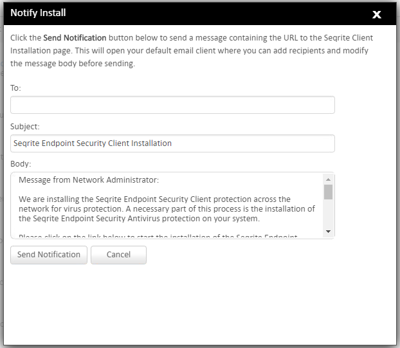The height and width of the screenshot is (348, 400).
Task: Click the 'Message from Network Administrator:' line
Action: 89,180
